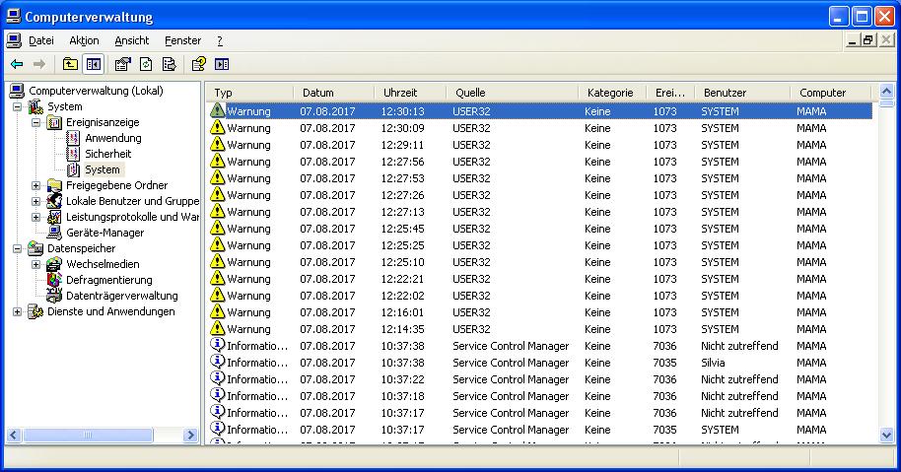901x472 pixels.
Task: Select the Service Control Manager event at 10:37:18
Action: pos(539,395)
